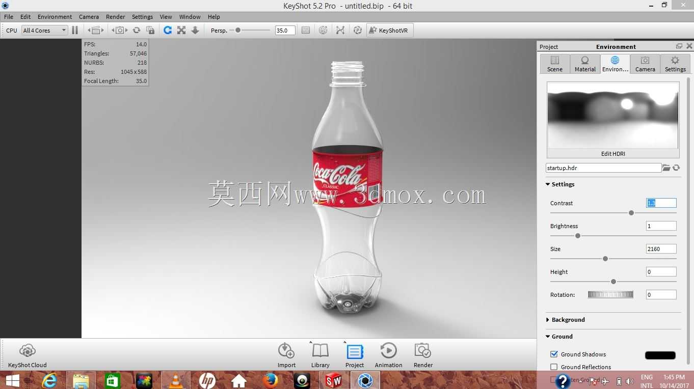Enable the Ground Reflections checkbox

[x=554, y=367]
